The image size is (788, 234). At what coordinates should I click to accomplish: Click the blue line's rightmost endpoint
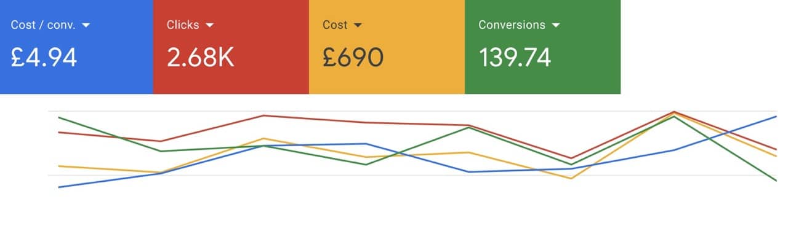click(776, 116)
